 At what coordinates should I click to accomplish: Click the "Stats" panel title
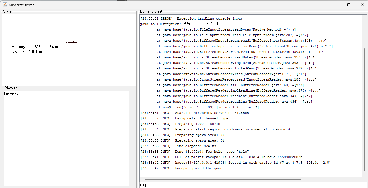7,11
